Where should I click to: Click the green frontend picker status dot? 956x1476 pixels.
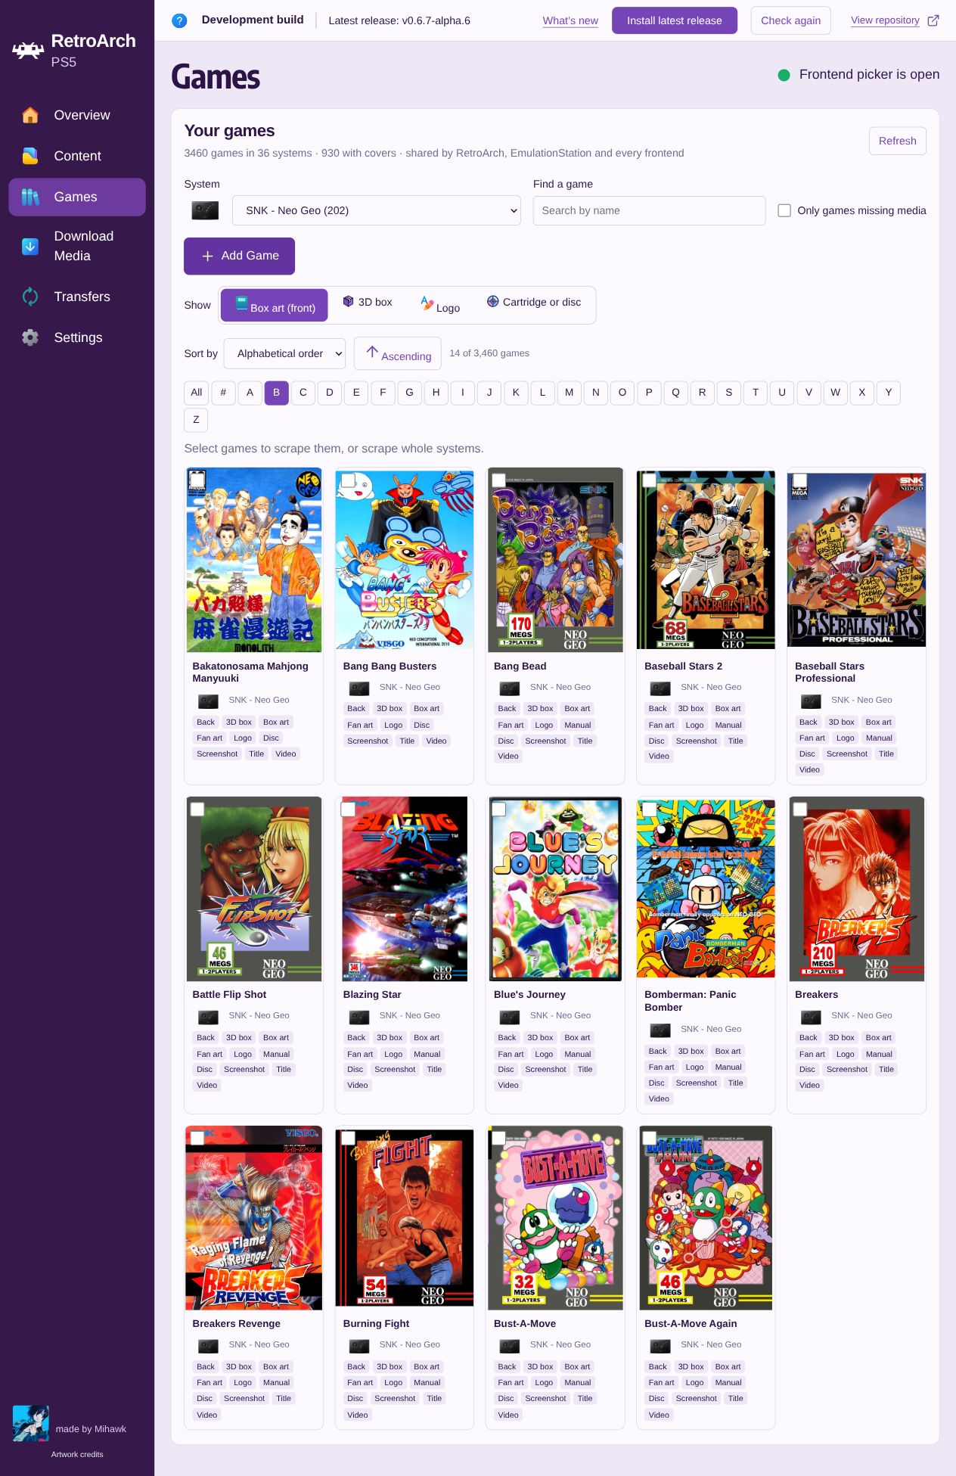click(x=784, y=75)
